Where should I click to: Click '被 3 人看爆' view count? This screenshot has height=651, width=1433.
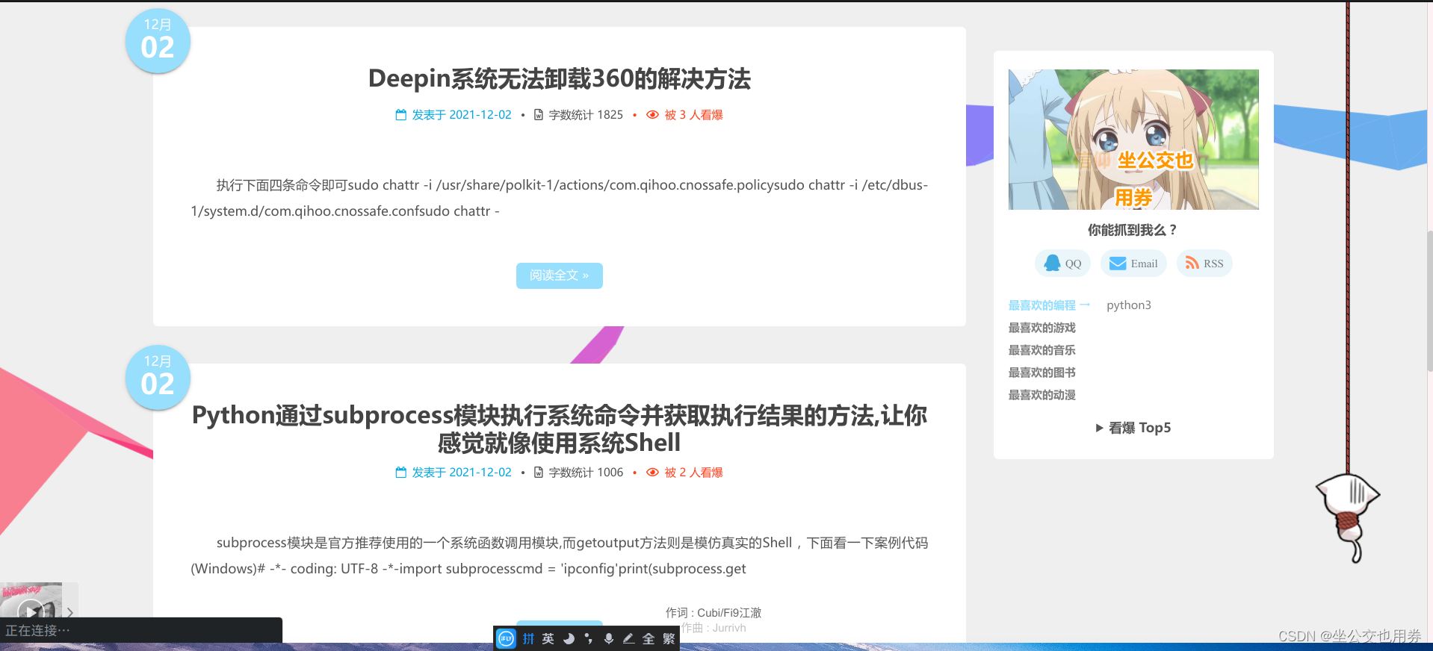click(694, 115)
